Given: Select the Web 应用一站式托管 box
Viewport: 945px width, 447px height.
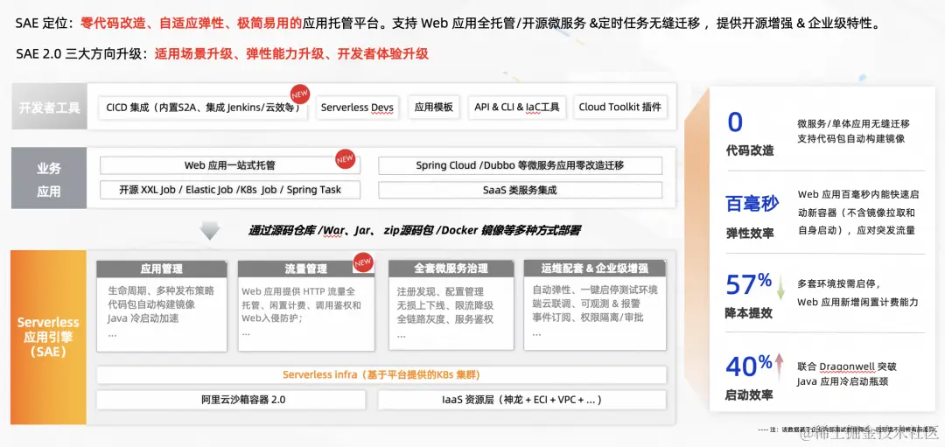Looking at the screenshot, I should click(x=229, y=165).
